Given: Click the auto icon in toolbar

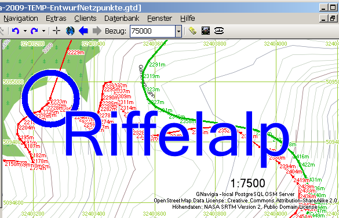Looking at the screenshot, I should click(219, 31).
